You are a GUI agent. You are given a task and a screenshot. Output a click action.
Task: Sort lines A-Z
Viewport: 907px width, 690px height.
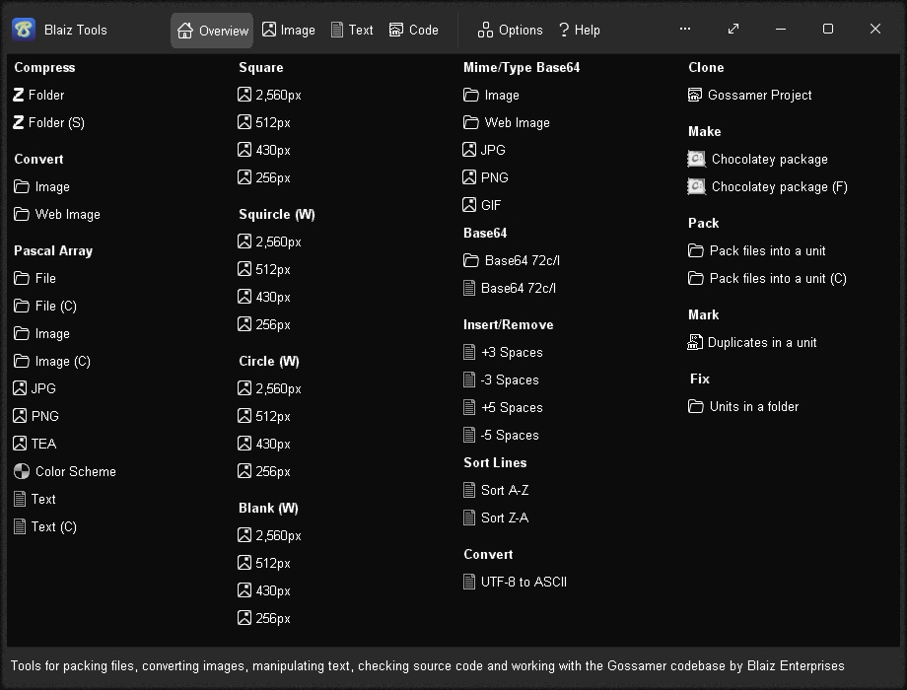pos(505,490)
